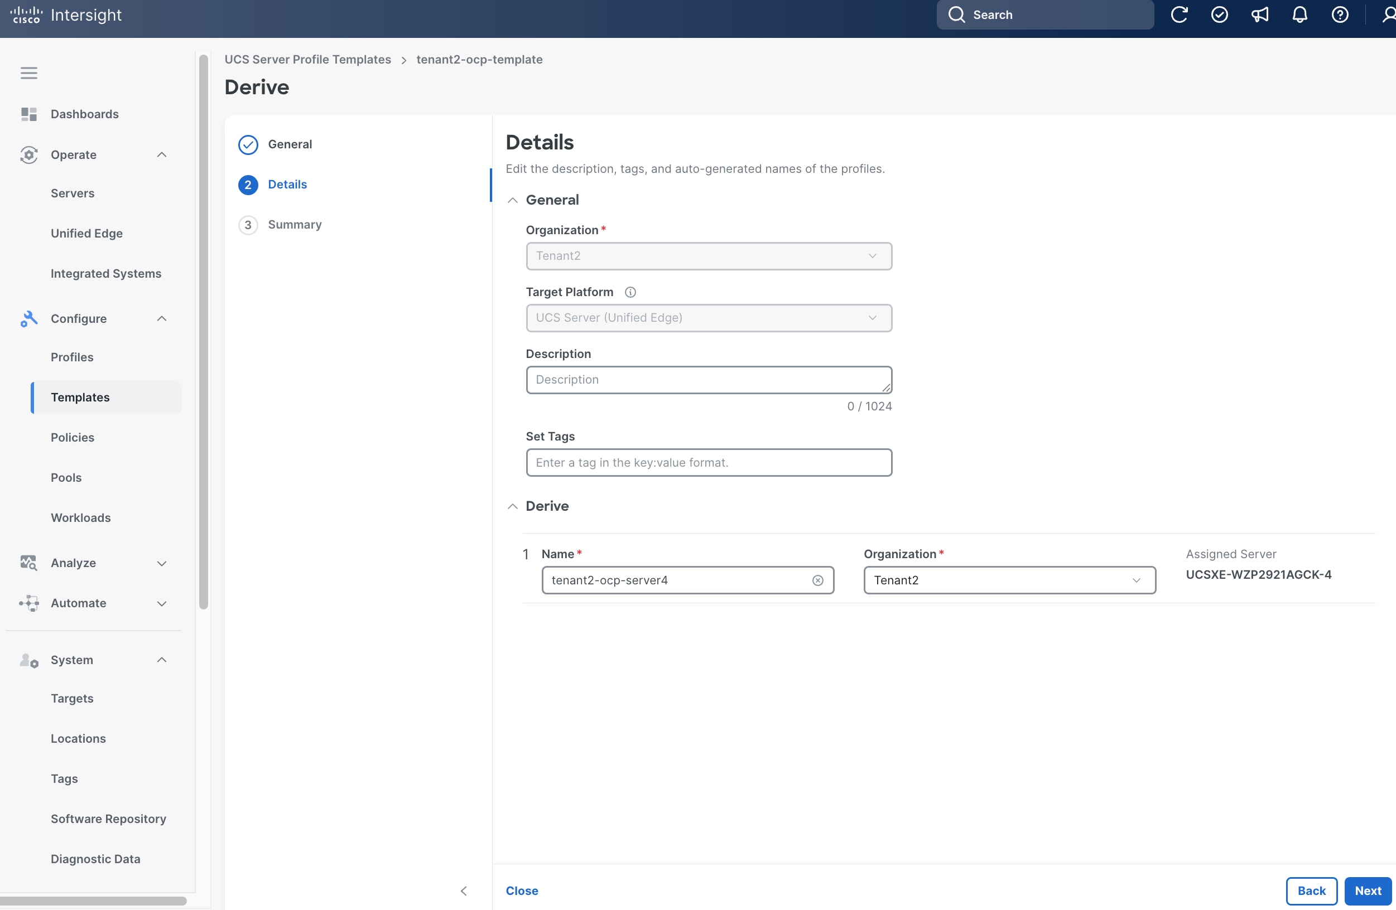Click the step 3 Summary circle
Image resolution: width=1396 pixels, height=910 pixels.
point(248,225)
